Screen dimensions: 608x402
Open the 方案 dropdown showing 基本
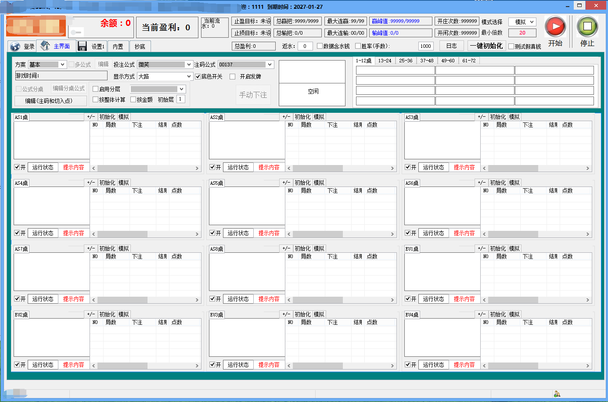[47, 65]
